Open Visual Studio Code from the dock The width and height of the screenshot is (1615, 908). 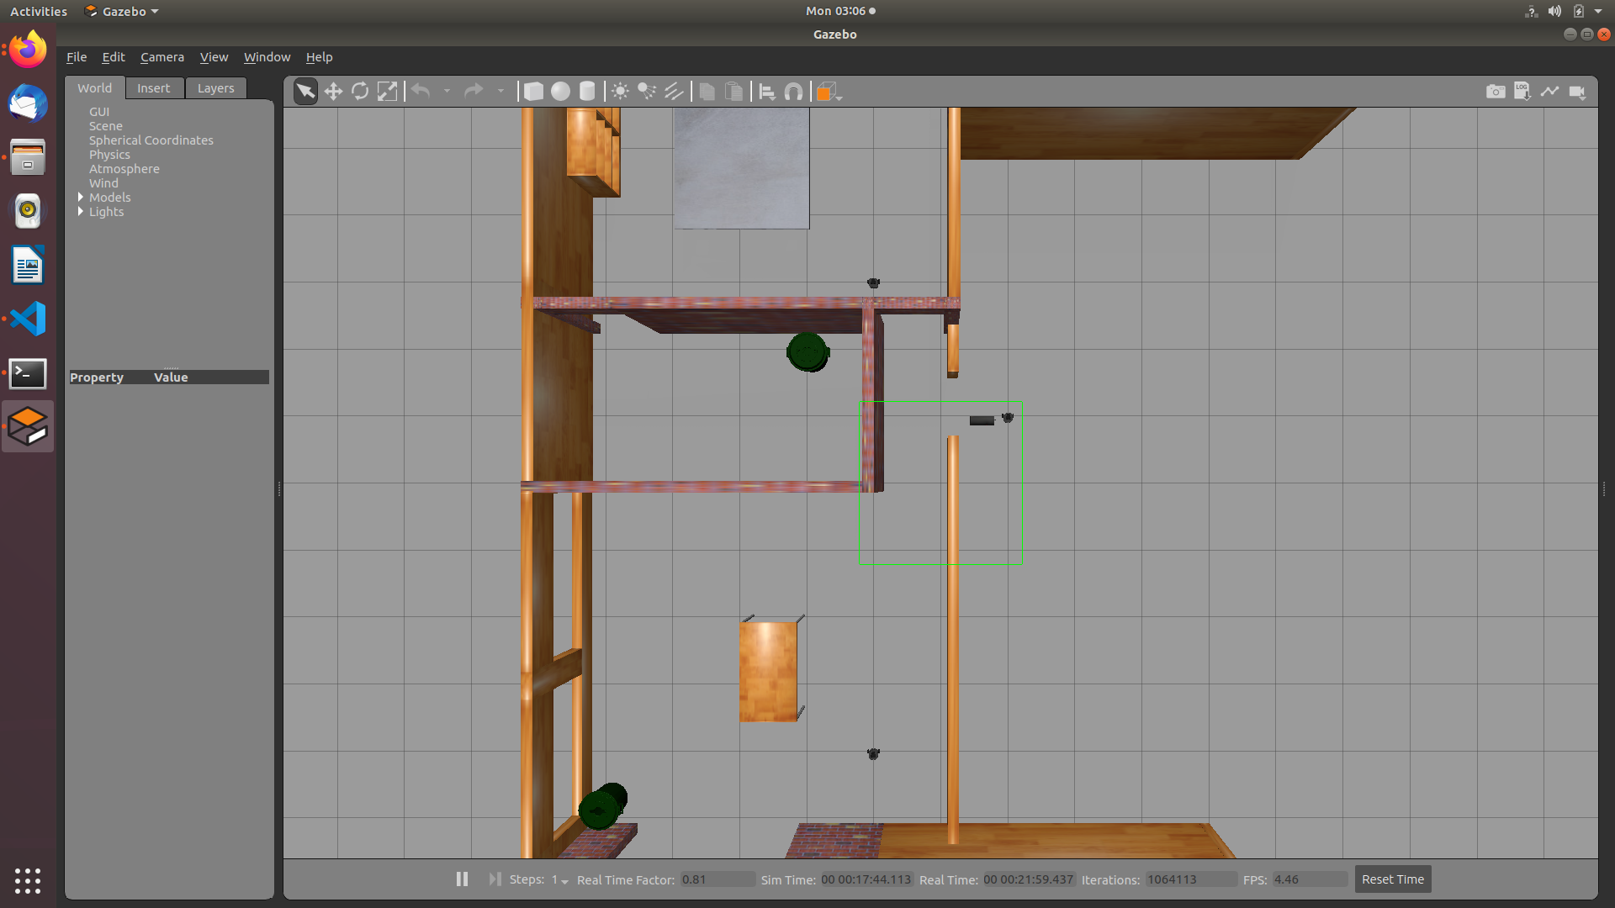pyautogui.click(x=28, y=319)
